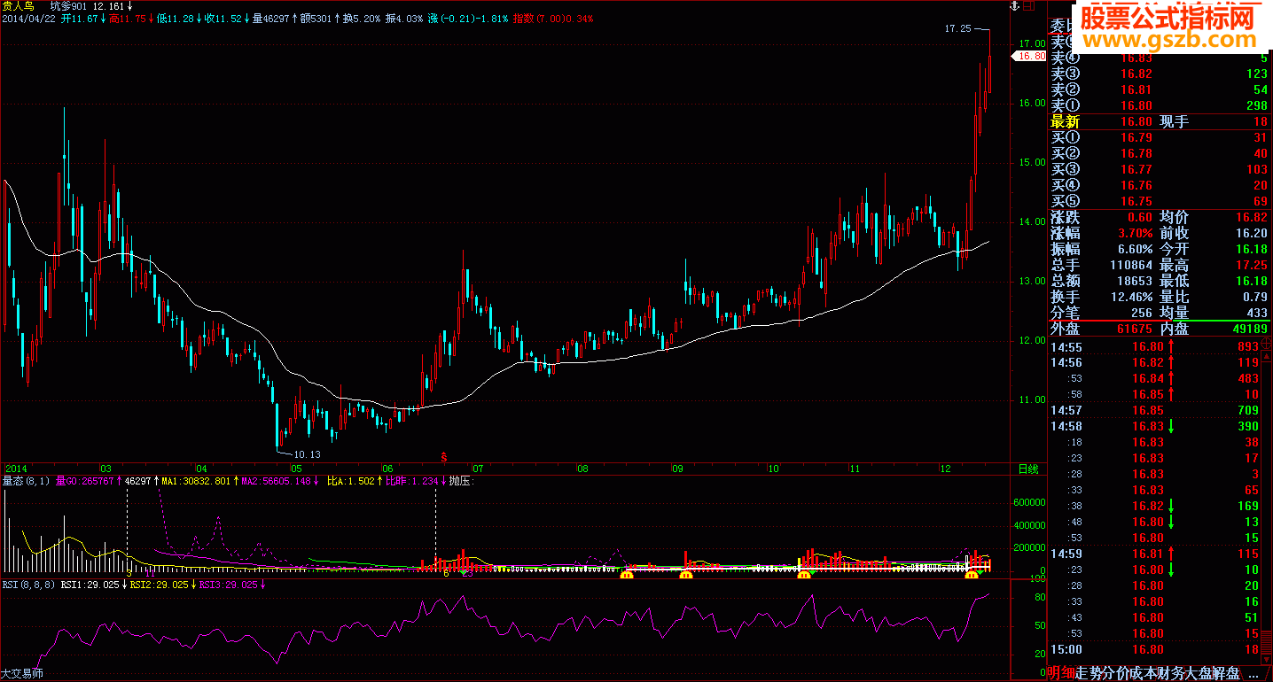Screen dimensions: 1273x682
Task: Click the leftmost yellow marker under the volume bars
Action: (627, 577)
